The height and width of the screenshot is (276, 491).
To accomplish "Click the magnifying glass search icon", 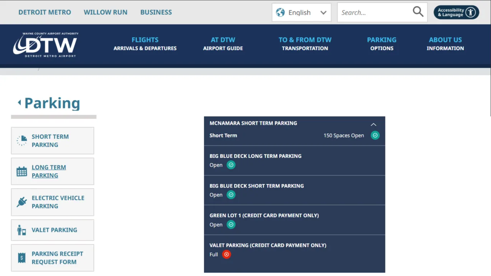I will point(418,12).
